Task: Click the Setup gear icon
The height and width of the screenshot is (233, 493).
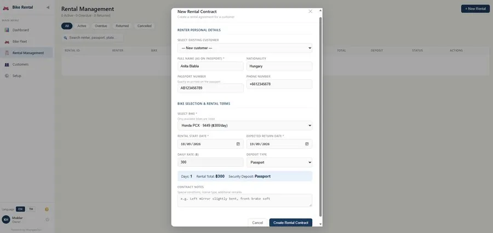Action: 7,75
